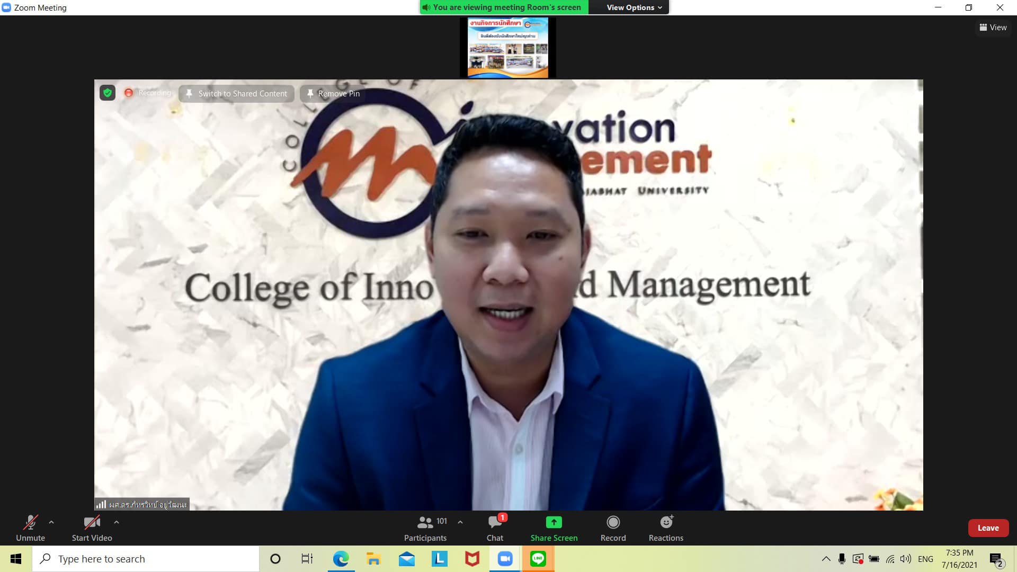
Task: Click the green encryption shield icon
Action: [108, 93]
